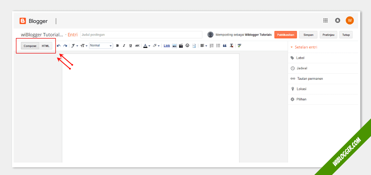This screenshot has height=175, width=371.
Task: Insert a special character smiley
Action: tap(188, 45)
